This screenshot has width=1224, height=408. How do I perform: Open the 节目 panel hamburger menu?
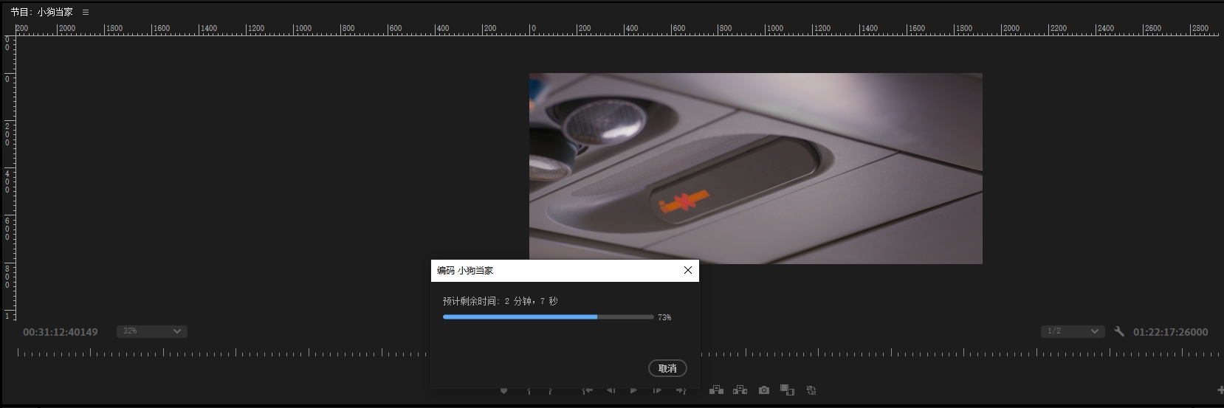coord(86,13)
